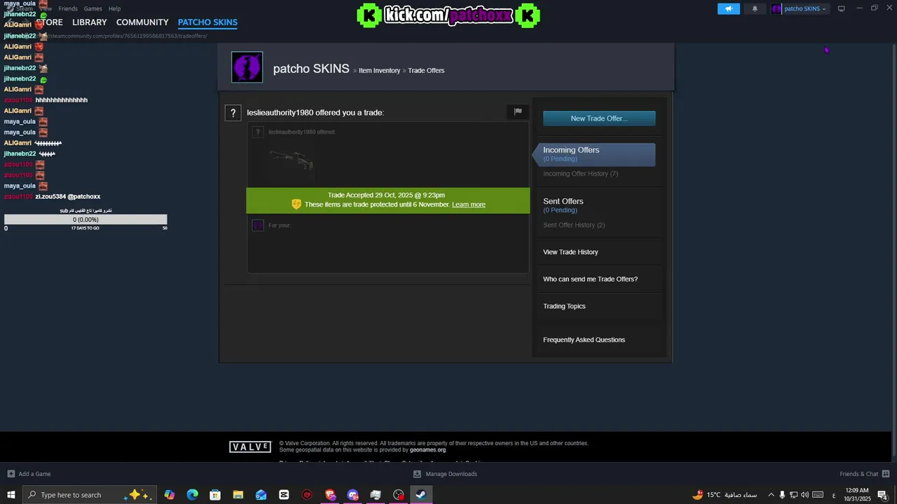
Task: Open CapCut from the taskbar
Action: click(284, 495)
